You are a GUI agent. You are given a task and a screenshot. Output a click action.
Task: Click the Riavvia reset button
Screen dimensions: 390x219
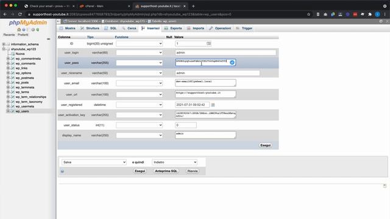193,171
